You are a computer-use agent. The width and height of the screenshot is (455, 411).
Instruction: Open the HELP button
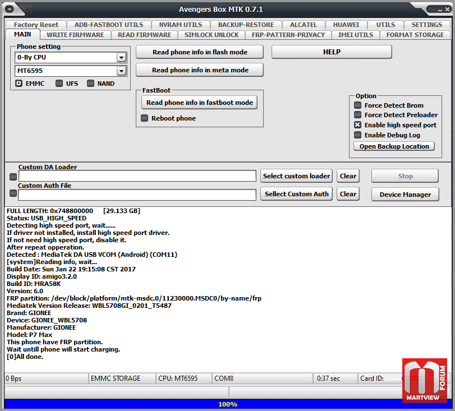pos(332,52)
